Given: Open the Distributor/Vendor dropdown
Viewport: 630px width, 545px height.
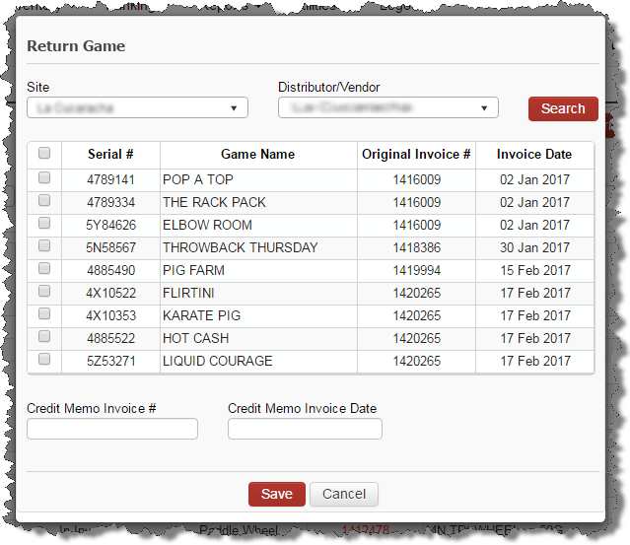Looking at the screenshot, I should tap(388, 107).
